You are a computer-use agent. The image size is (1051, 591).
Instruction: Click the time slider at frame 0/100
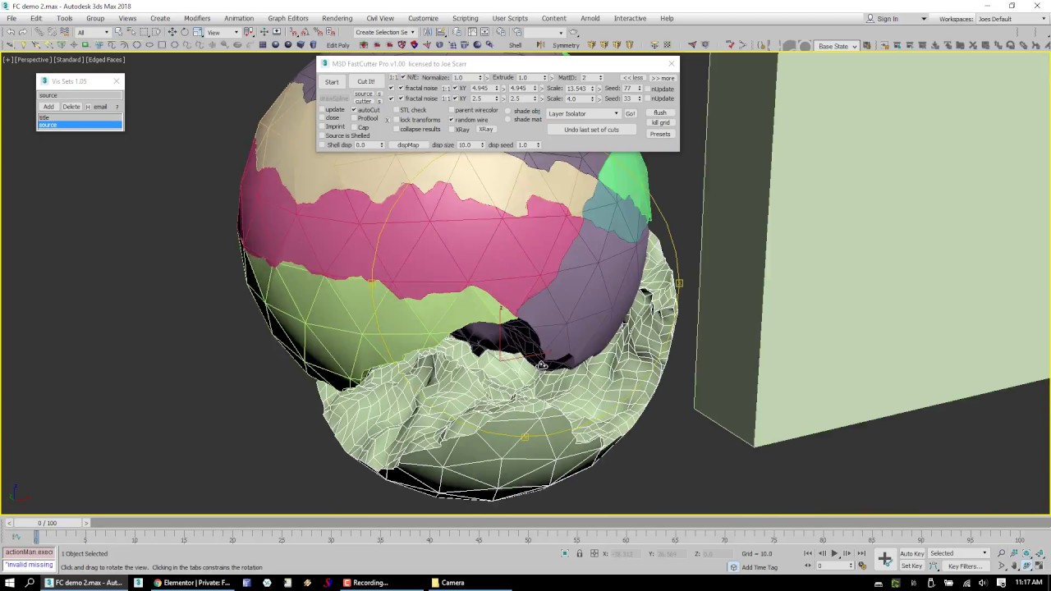[47, 523]
